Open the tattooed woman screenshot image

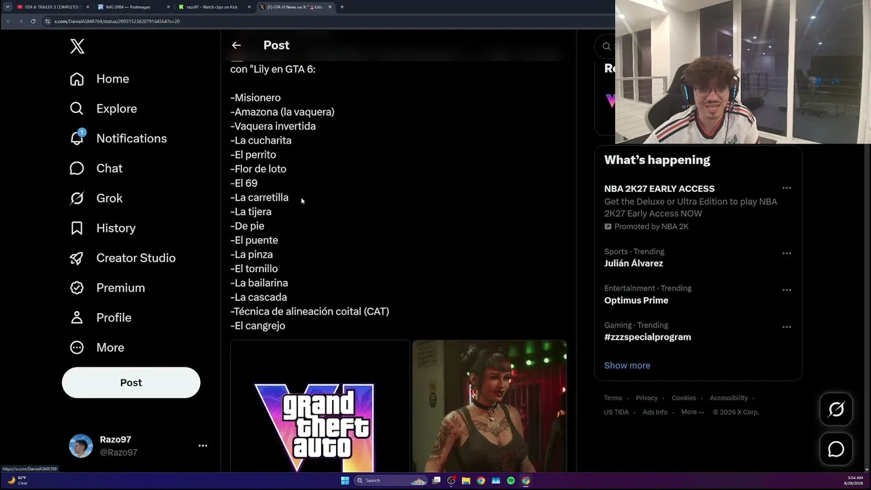[x=490, y=406]
